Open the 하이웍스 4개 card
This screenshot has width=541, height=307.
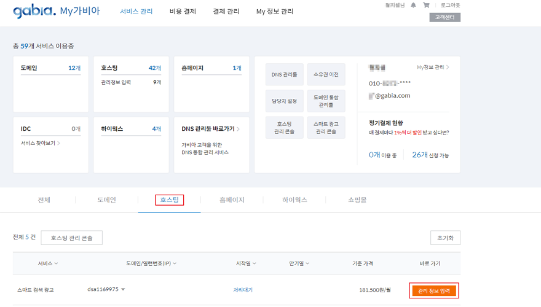pyautogui.click(x=131, y=145)
